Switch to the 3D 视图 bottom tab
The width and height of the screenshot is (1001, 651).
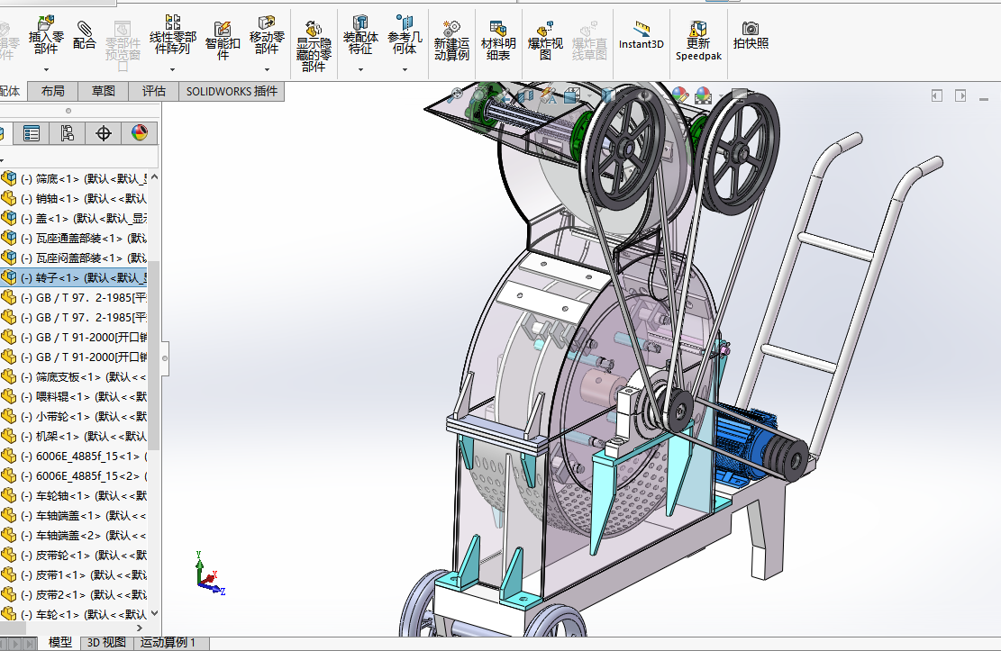coord(106,642)
